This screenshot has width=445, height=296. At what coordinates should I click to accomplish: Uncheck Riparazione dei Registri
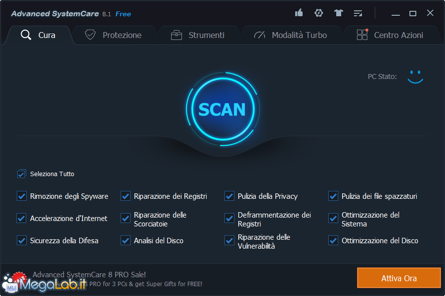tap(126, 196)
